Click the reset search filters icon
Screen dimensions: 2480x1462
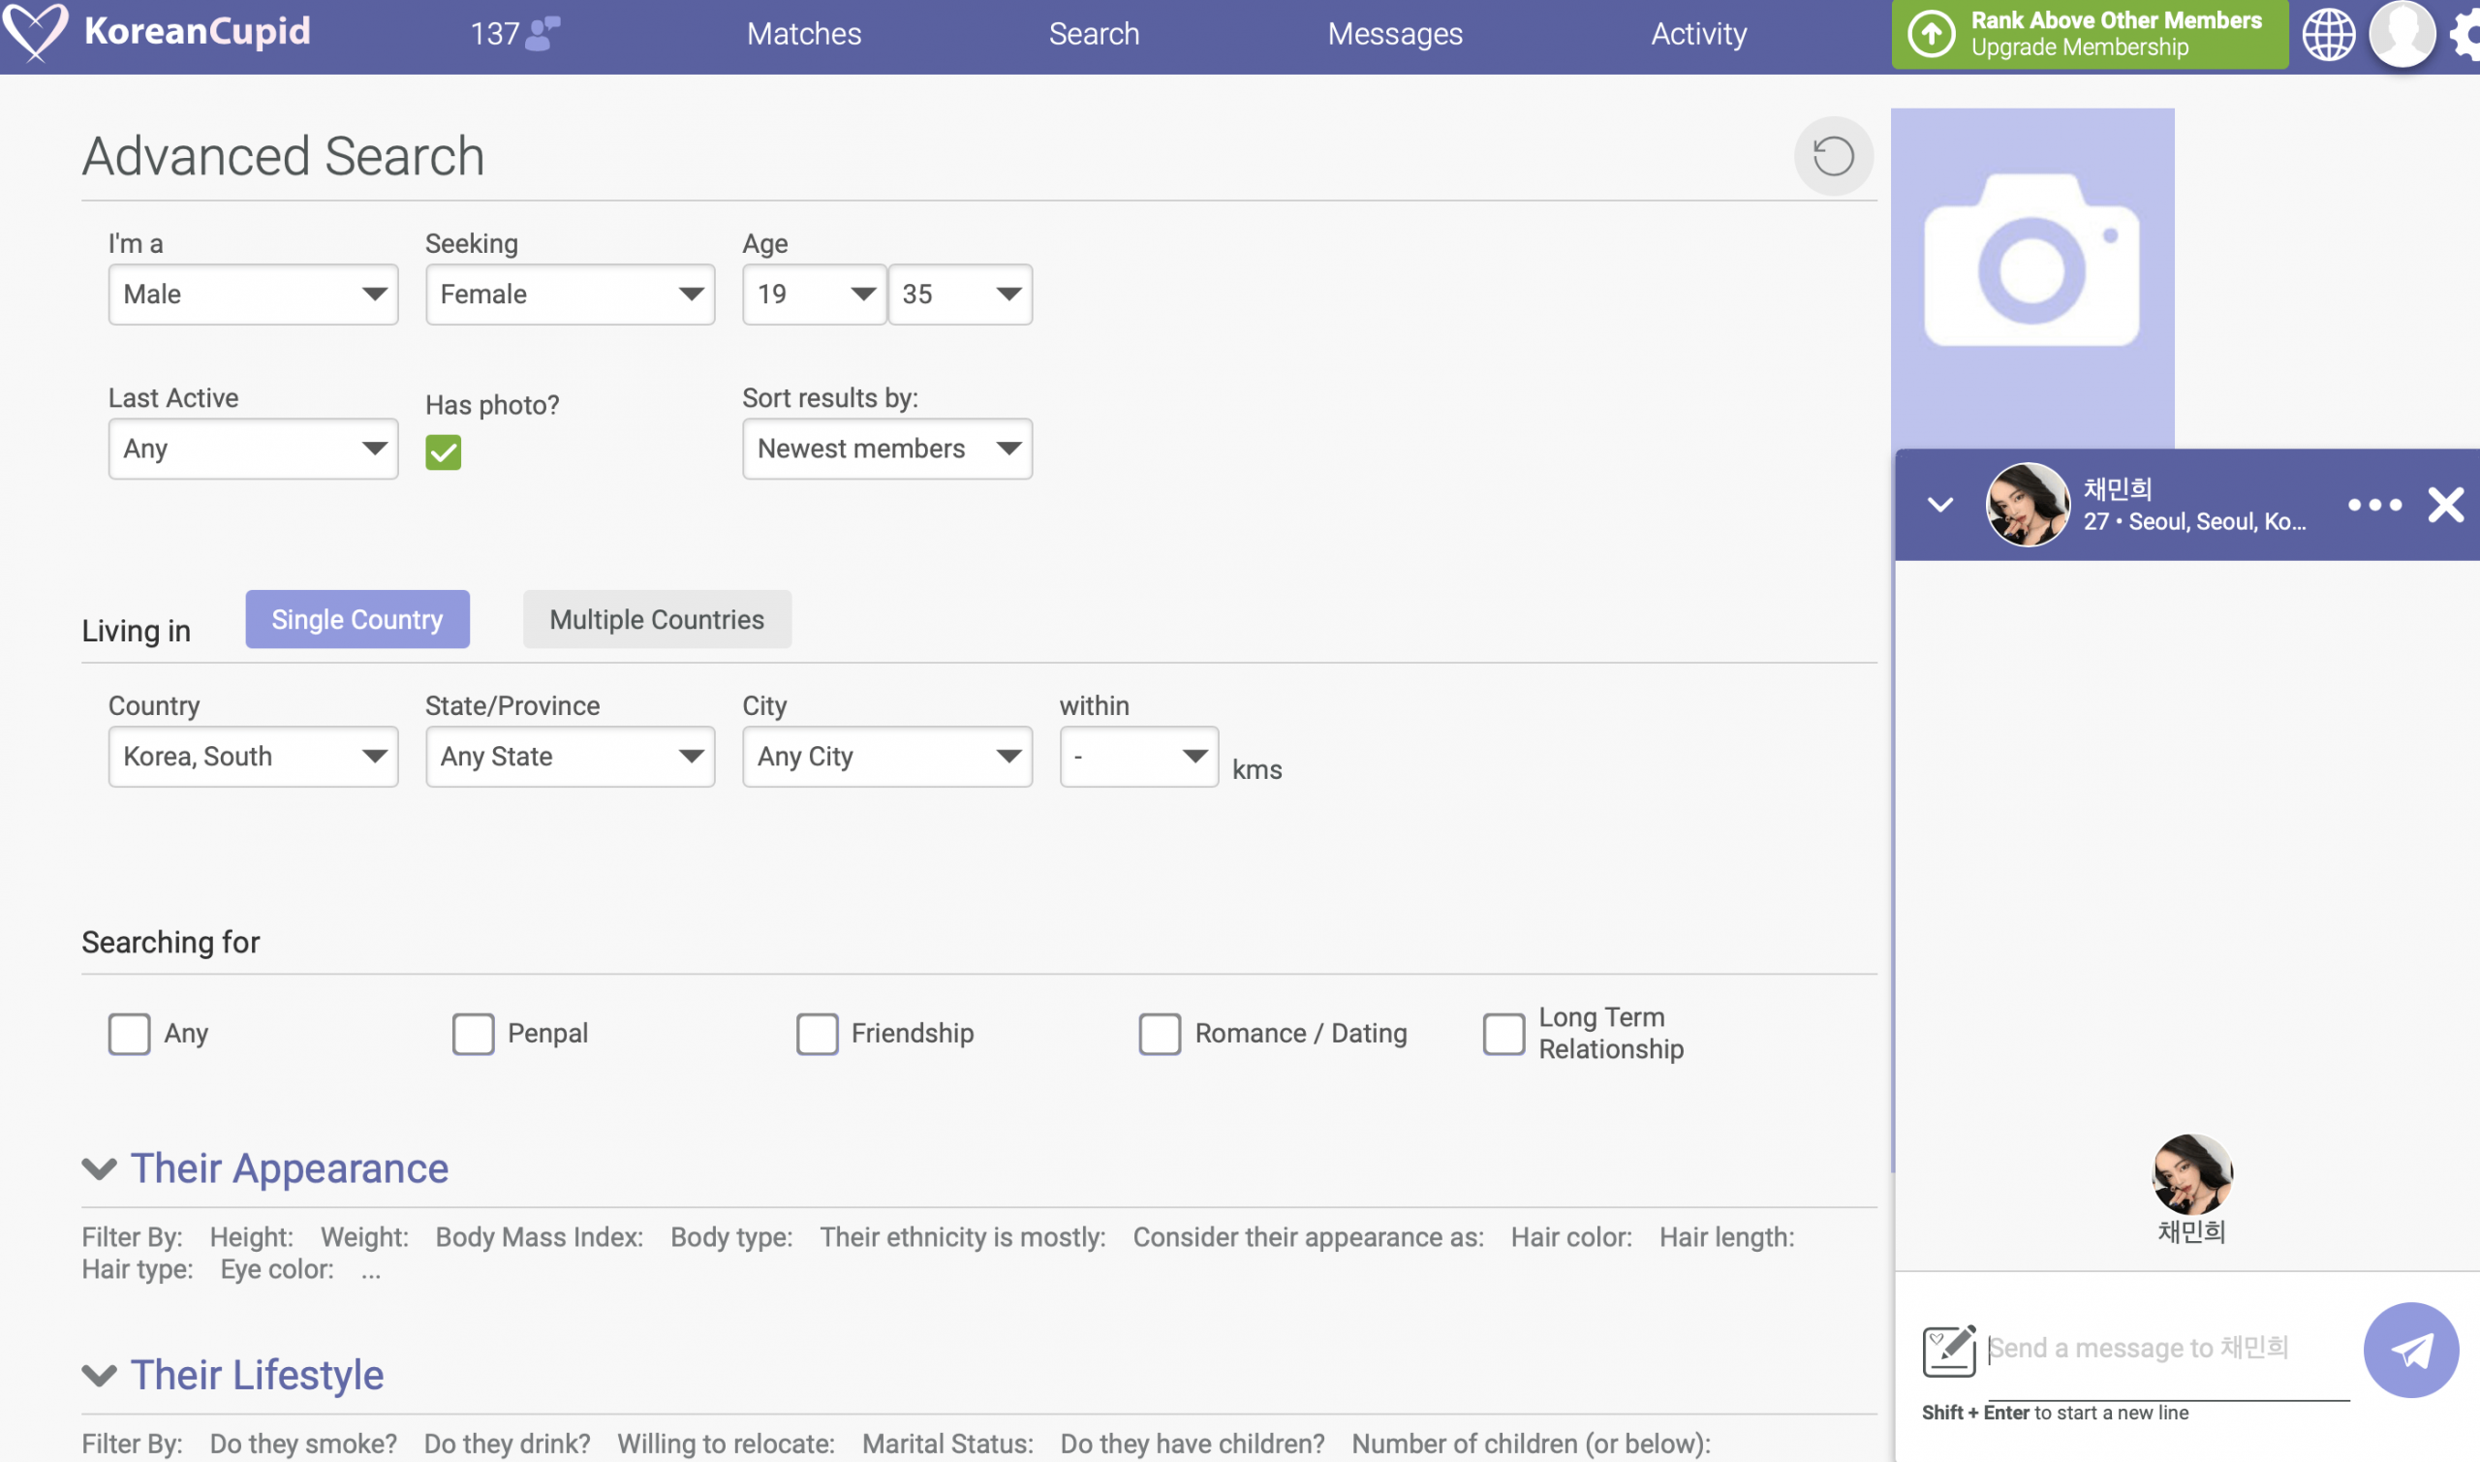pyautogui.click(x=1833, y=155)
